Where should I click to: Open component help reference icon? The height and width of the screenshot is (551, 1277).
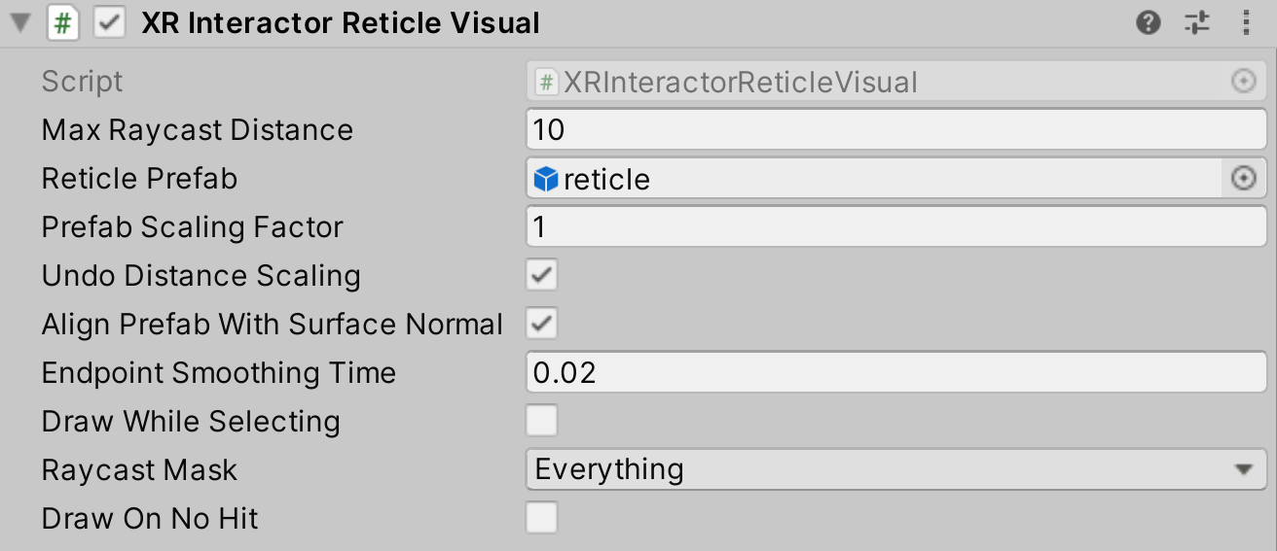pyautogui.click(x=1149, y=23)
